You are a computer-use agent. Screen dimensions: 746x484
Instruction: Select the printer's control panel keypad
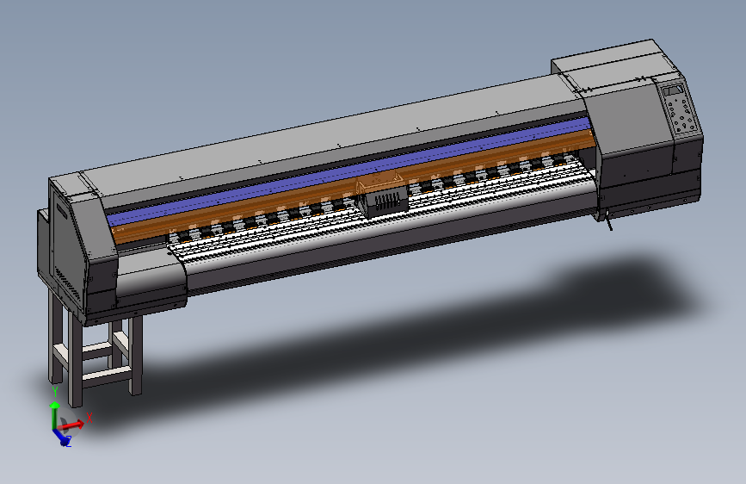(681, 109)
